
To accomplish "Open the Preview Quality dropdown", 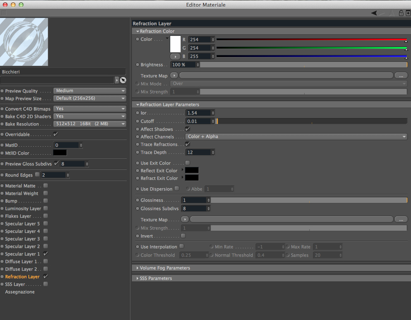I will 90,91.
